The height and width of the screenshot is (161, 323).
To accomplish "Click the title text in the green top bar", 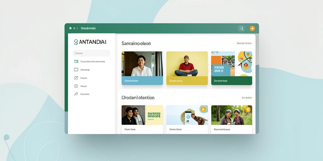I will pyautogui.click(x=88, y=28).
